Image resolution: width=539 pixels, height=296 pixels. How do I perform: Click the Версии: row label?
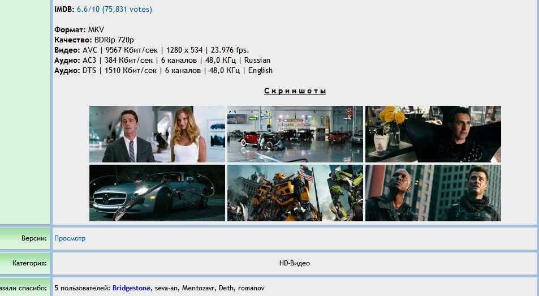pyautogui.click(x=34, y=238)
